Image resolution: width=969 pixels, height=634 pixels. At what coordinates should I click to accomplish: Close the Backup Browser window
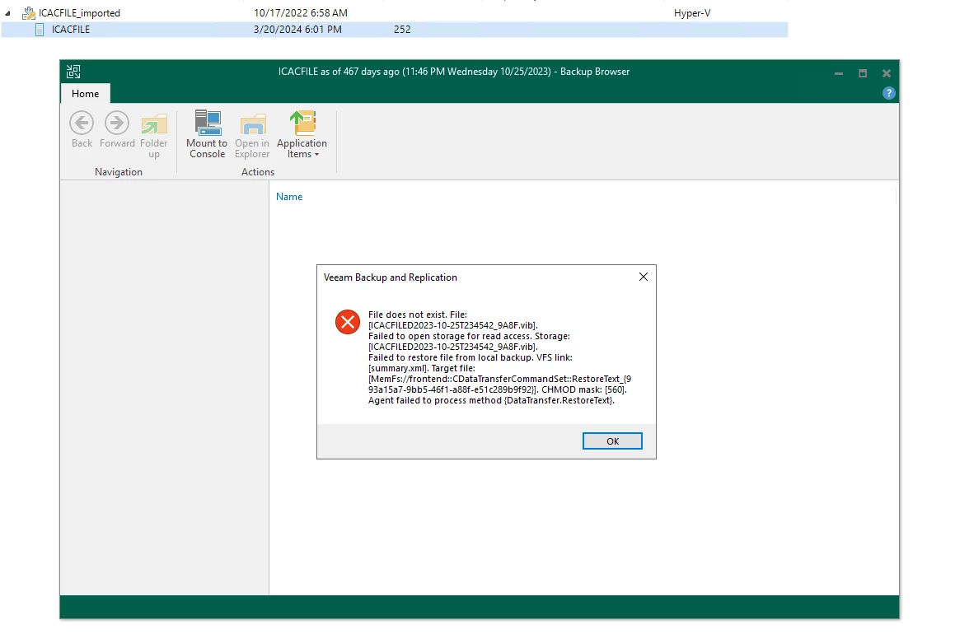click(x=887, y=72)
